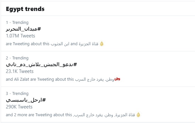Click '1 · Trending' label
The height and width of the screenshot is (123, 195).
[17, 23]
